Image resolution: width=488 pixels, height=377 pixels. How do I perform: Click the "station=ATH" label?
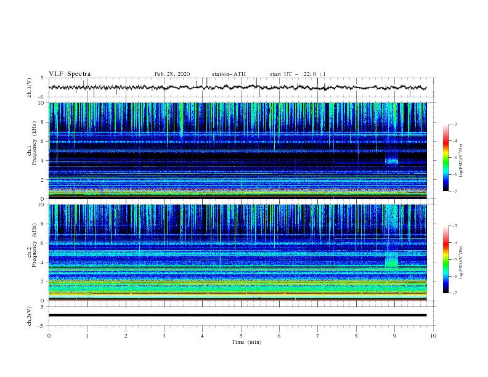click(x=229, y=74)
